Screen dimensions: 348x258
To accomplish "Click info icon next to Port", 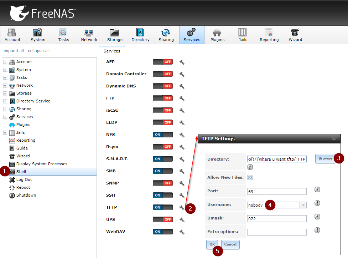I will coord(317,189).
